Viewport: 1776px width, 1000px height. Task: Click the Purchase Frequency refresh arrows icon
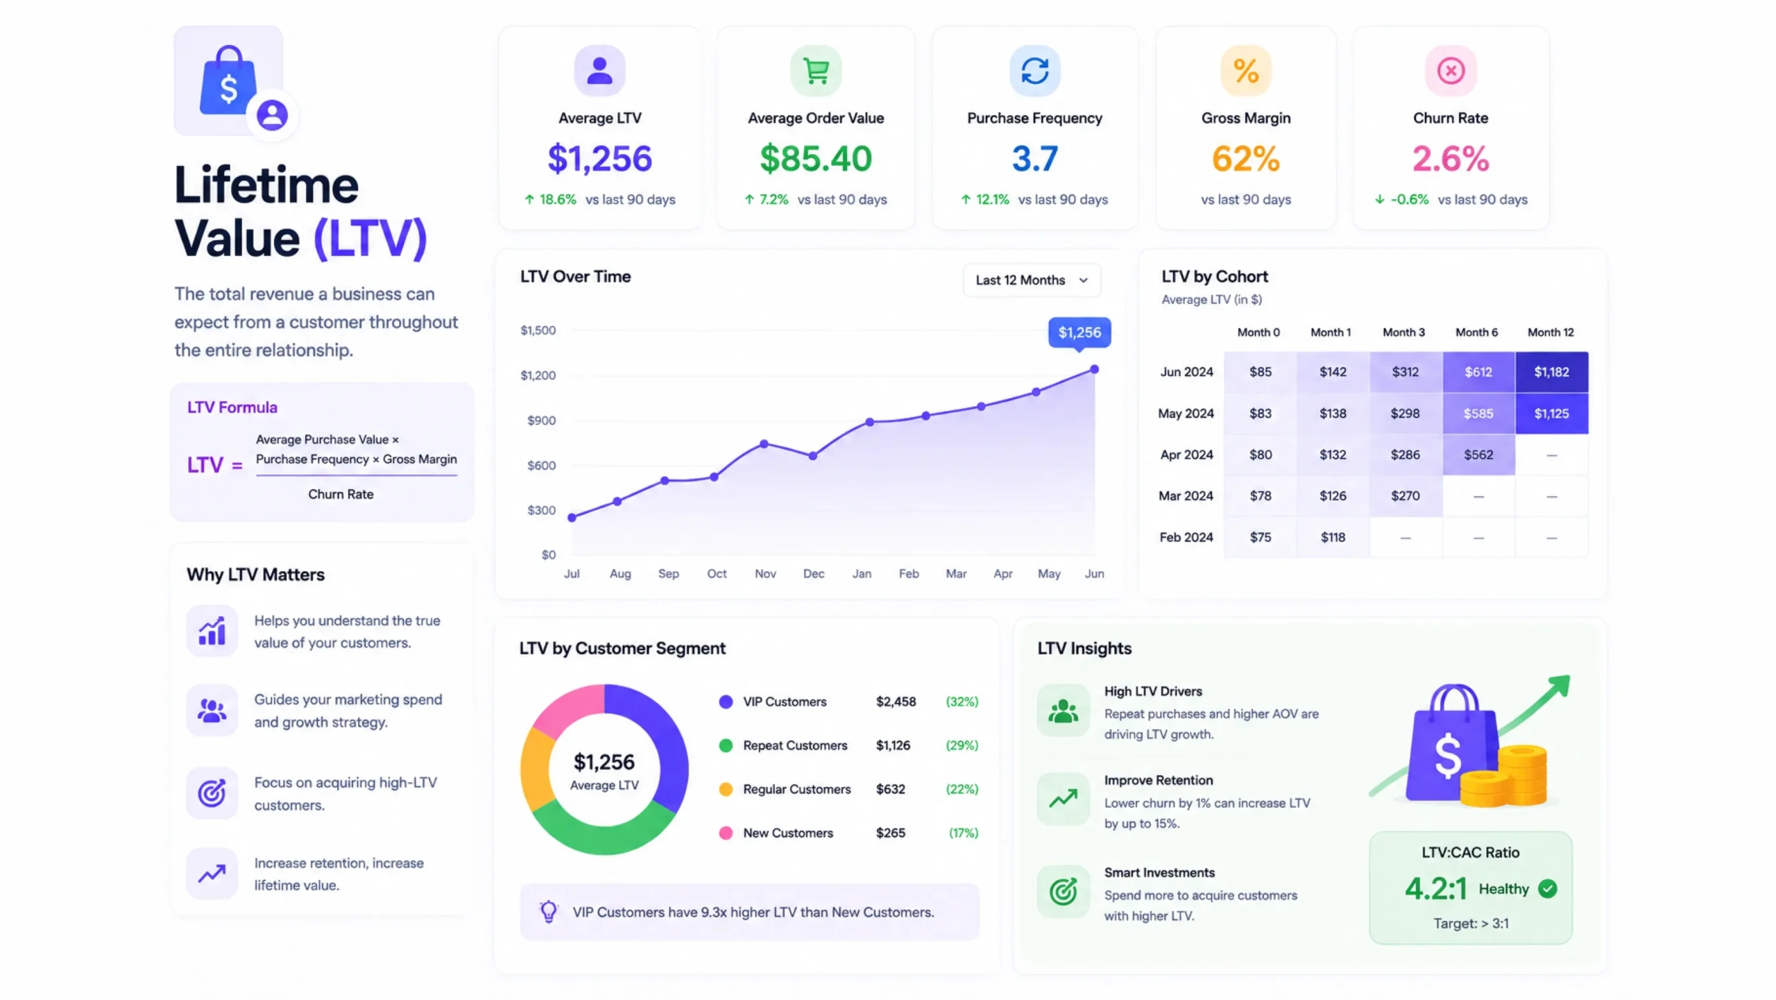click(1034, 71)
